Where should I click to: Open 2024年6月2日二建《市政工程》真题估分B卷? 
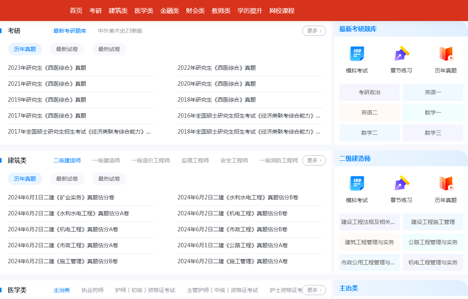(x=232, y=229)
